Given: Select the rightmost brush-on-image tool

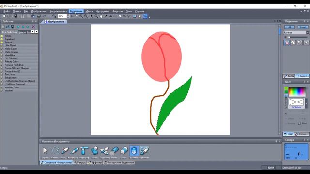Looking at the screenshot, I should point(144,151).
